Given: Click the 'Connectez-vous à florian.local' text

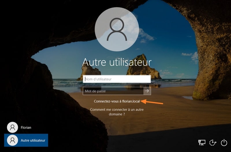Looking at the screenshot, I should click(x=117, y=101).
